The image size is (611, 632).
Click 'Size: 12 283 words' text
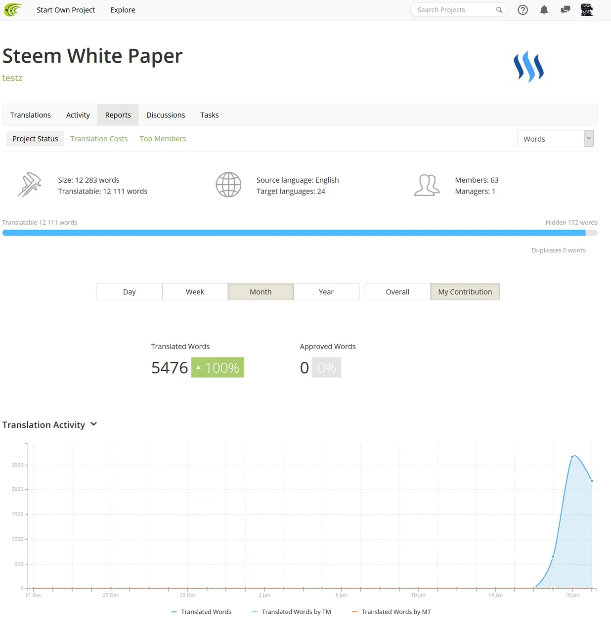pos(89,180)
